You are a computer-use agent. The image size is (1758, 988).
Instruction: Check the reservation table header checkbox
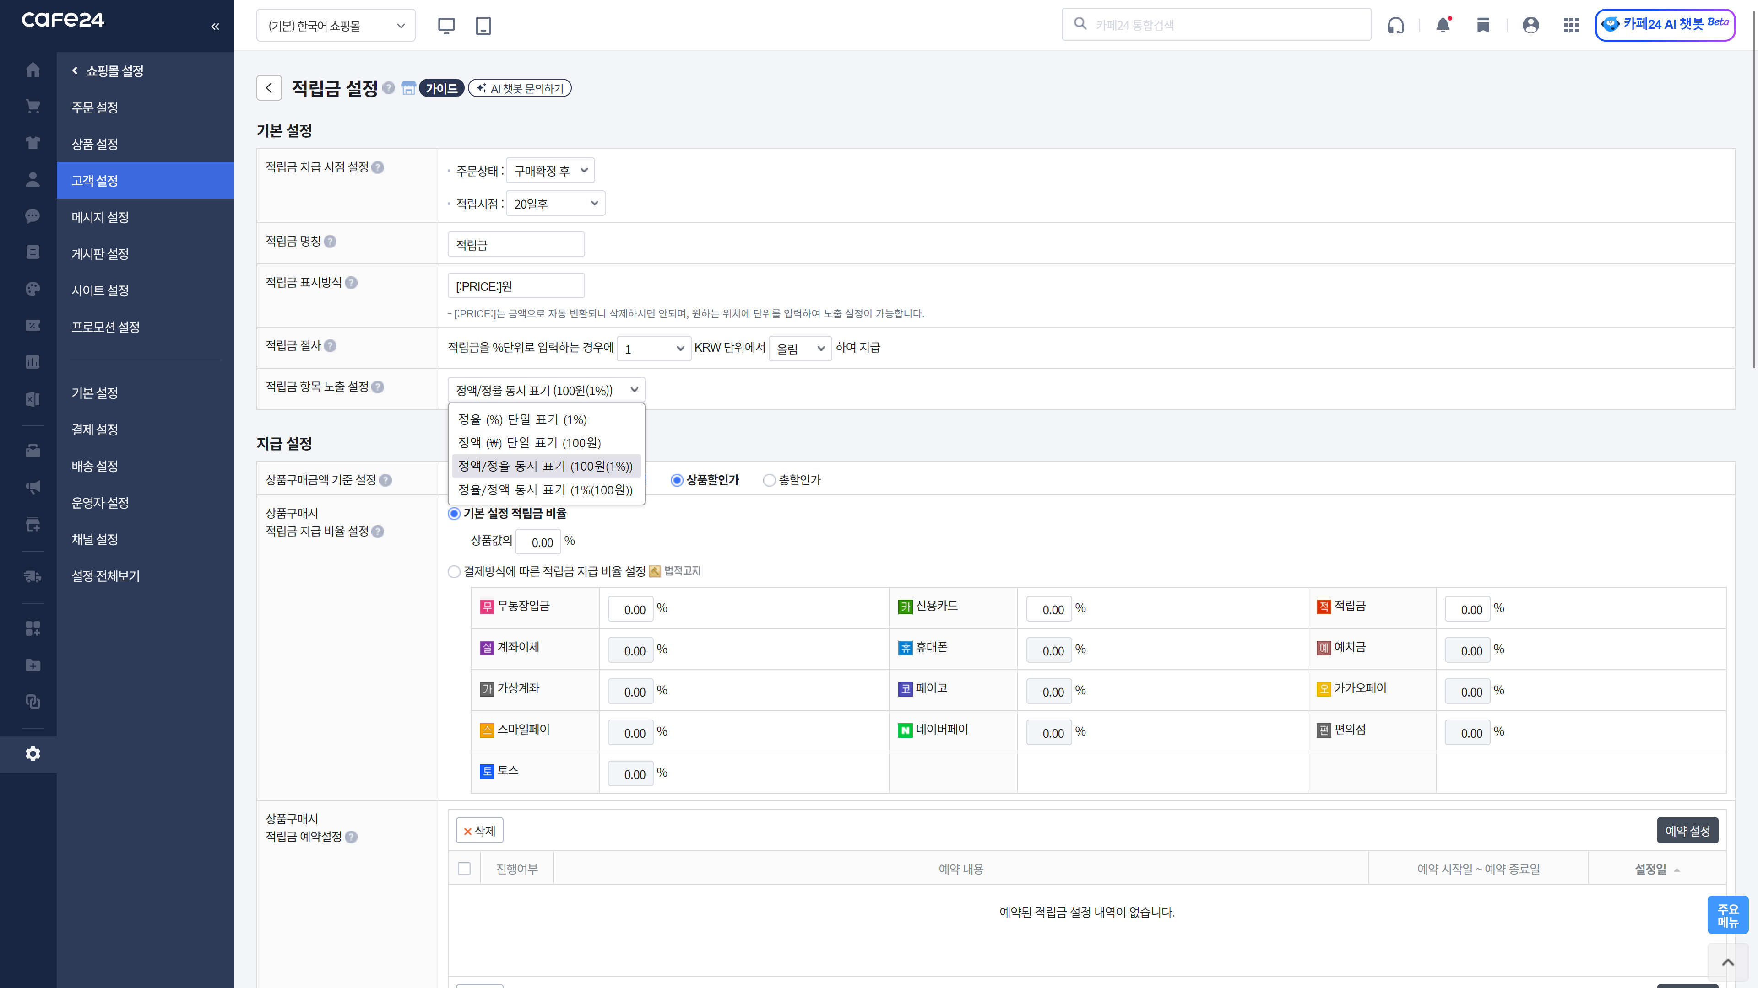tap(464, 869)
